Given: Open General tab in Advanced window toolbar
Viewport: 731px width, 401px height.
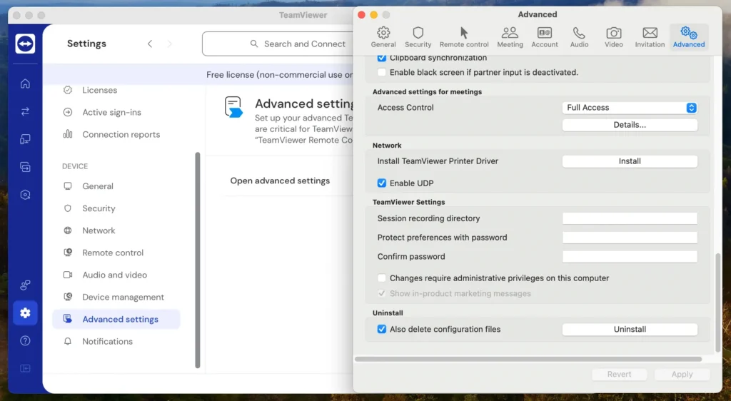Looking at the screenshot, I should tap(383, 37).
